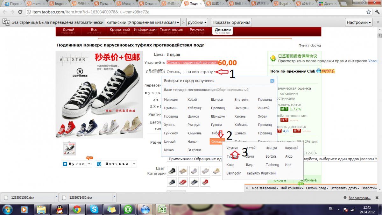Click the Action Center flag tray icon
This screenshot has width=382, height=215.
point(346,209)
